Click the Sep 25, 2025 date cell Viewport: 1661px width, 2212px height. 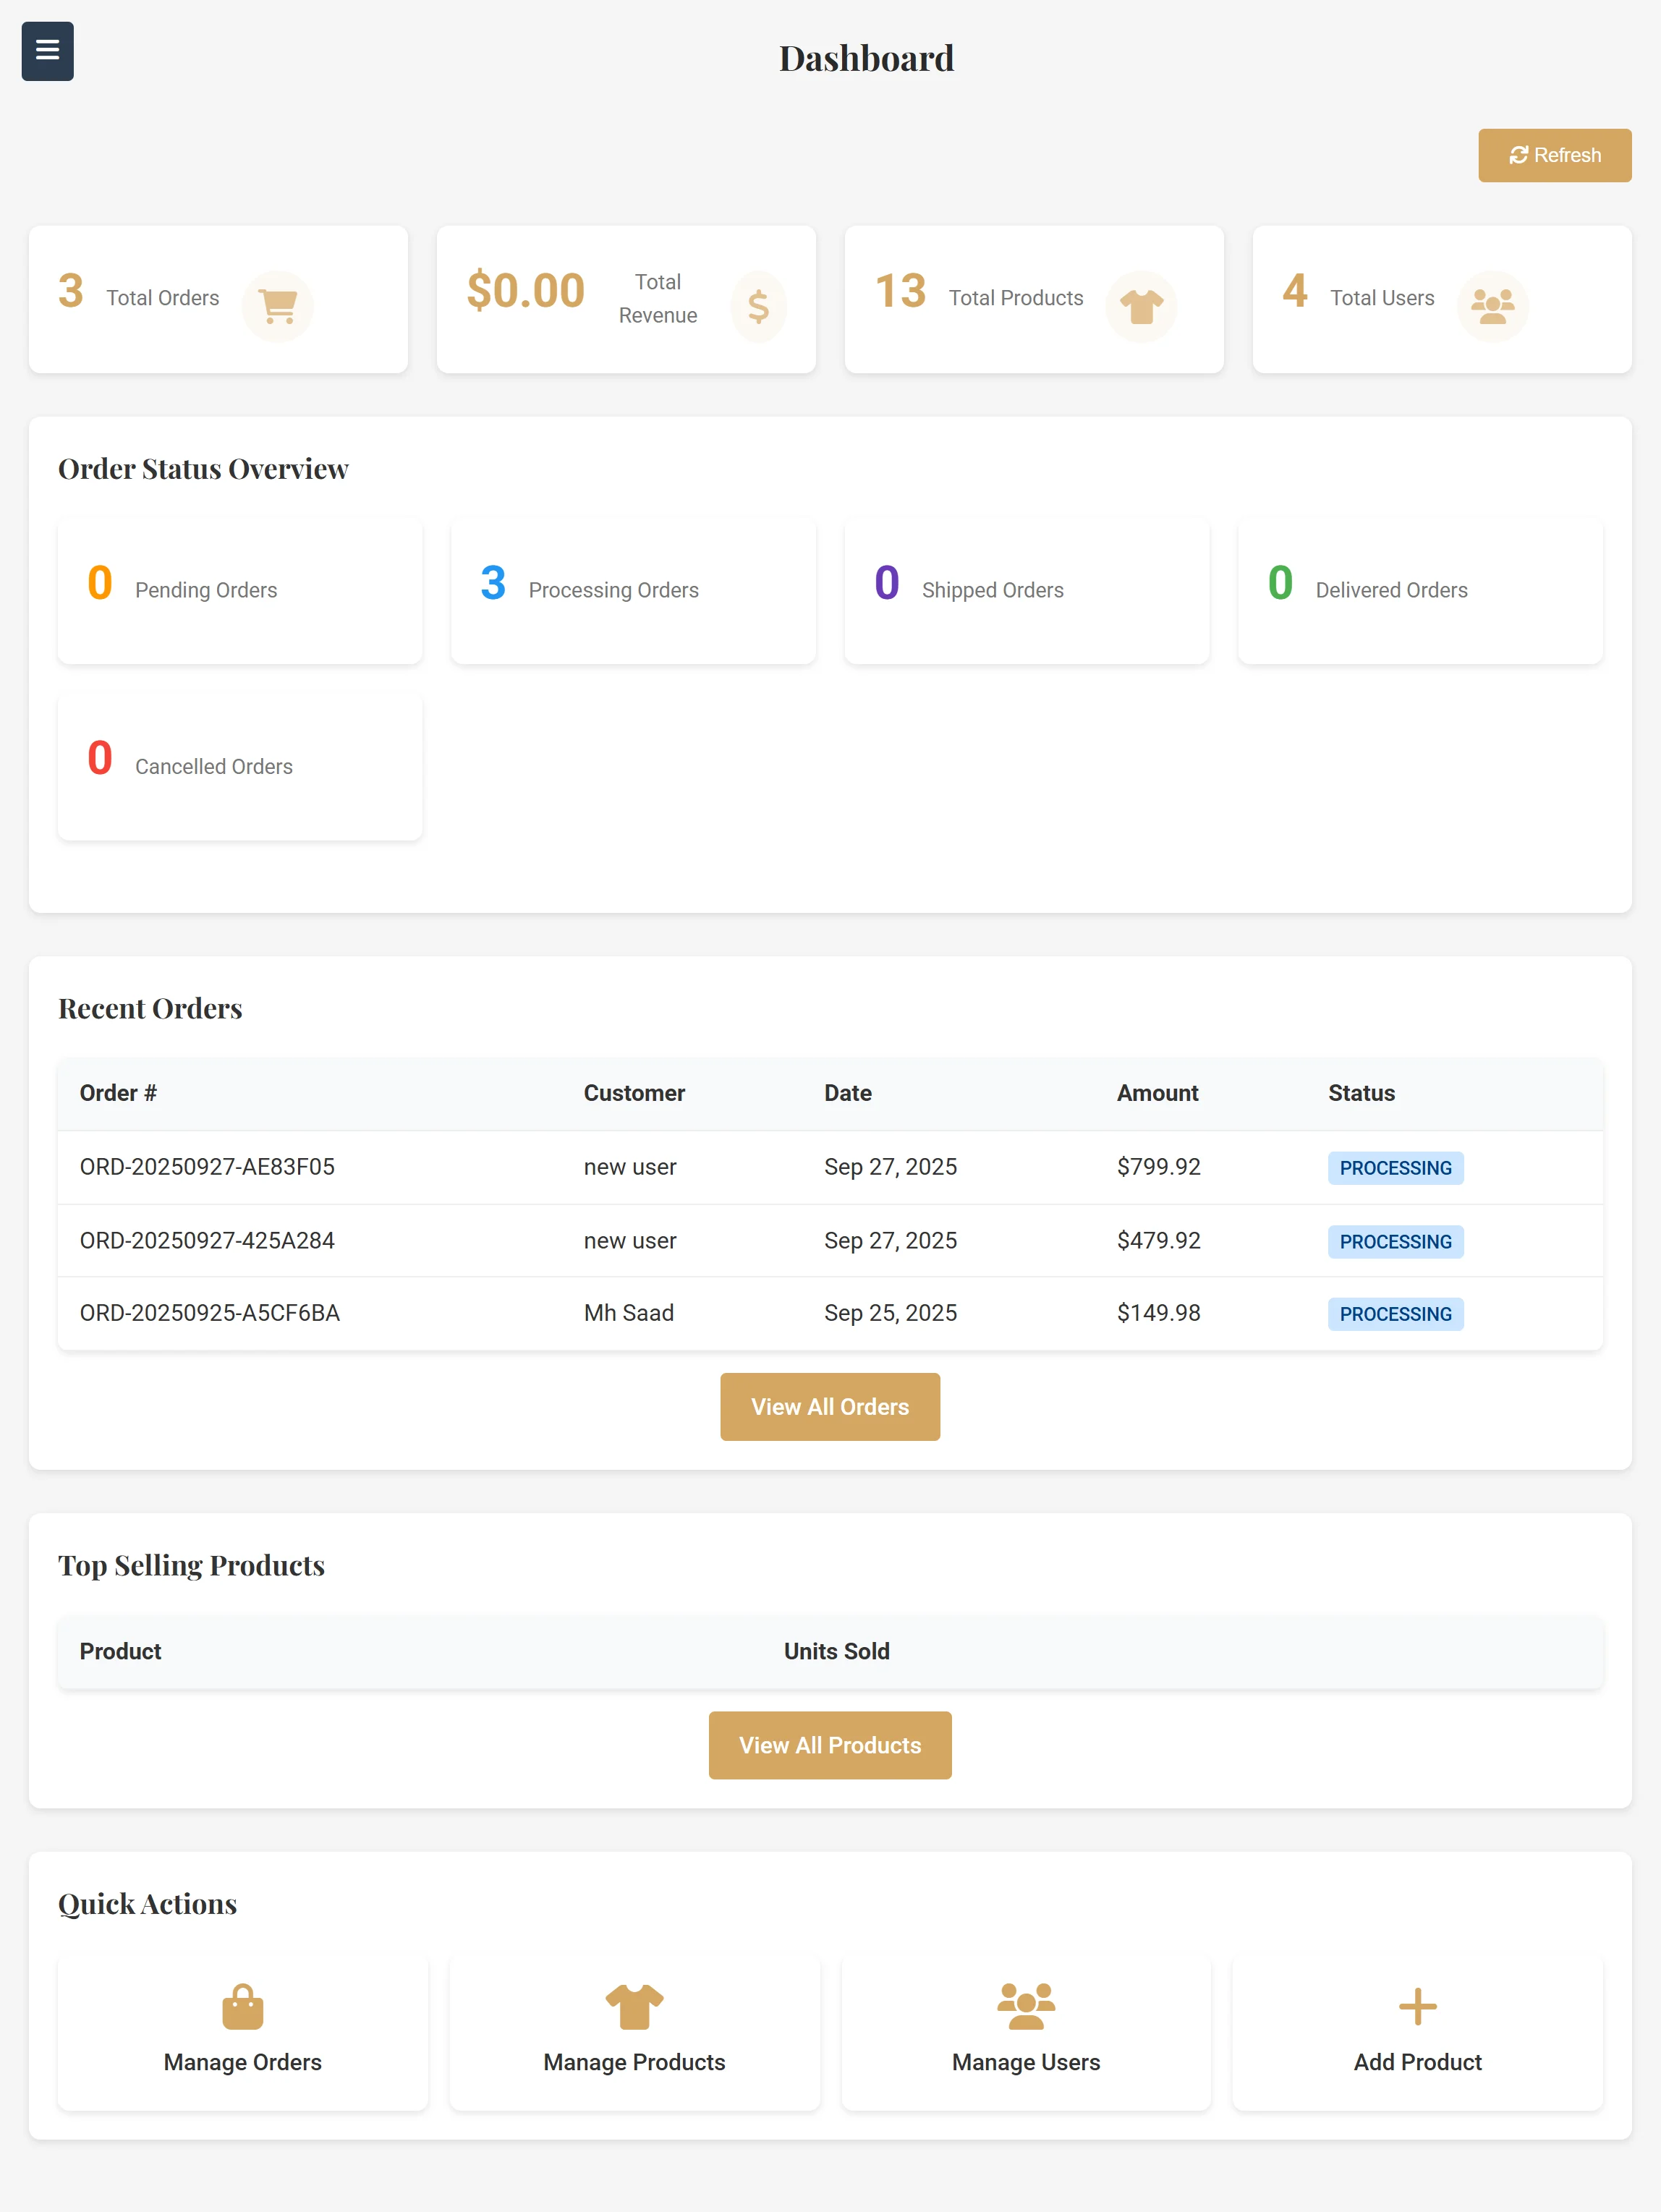[x=890, y=1313]
